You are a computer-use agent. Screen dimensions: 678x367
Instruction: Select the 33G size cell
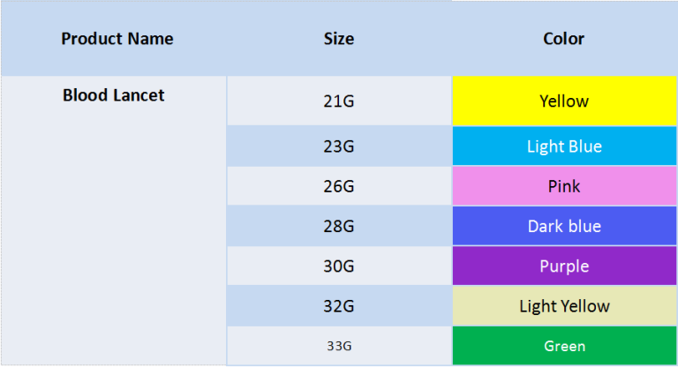point(339,346)
